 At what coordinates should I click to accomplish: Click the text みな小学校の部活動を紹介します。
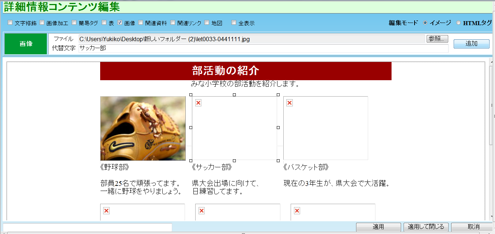[x=245, y=84]
